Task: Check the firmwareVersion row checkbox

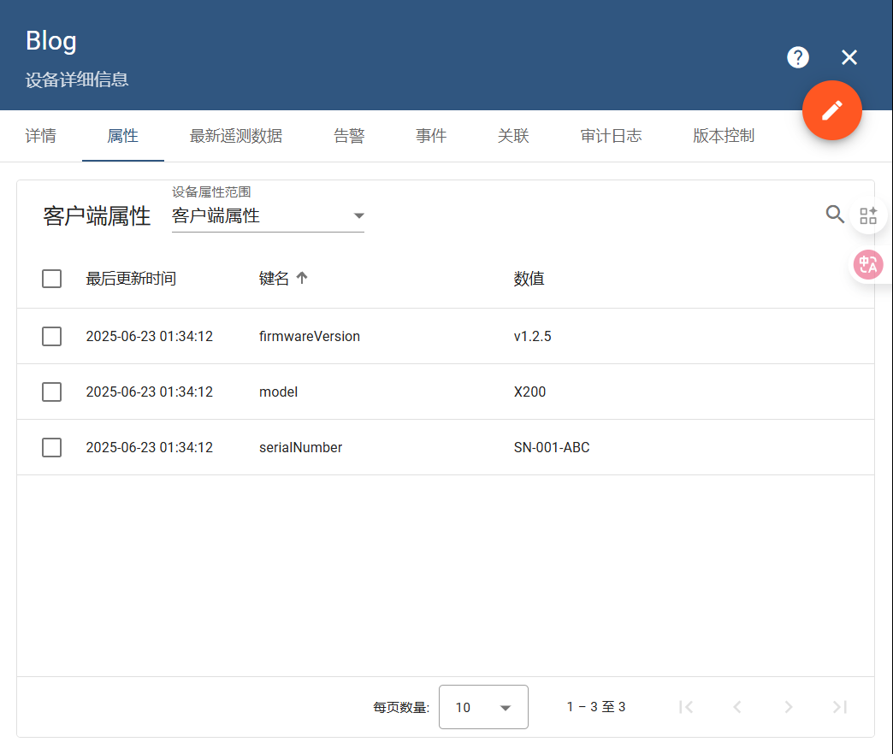Action: 52,336
